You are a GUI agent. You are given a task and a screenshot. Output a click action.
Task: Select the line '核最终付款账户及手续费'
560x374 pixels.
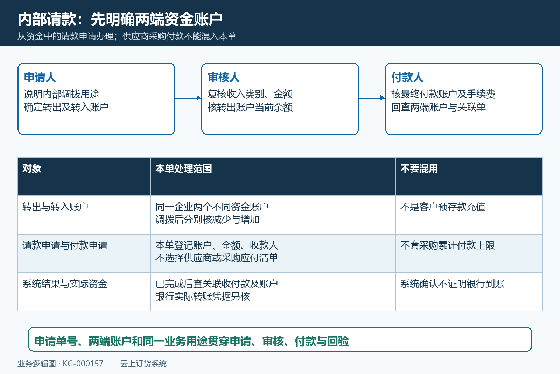[x=443, y=94]
